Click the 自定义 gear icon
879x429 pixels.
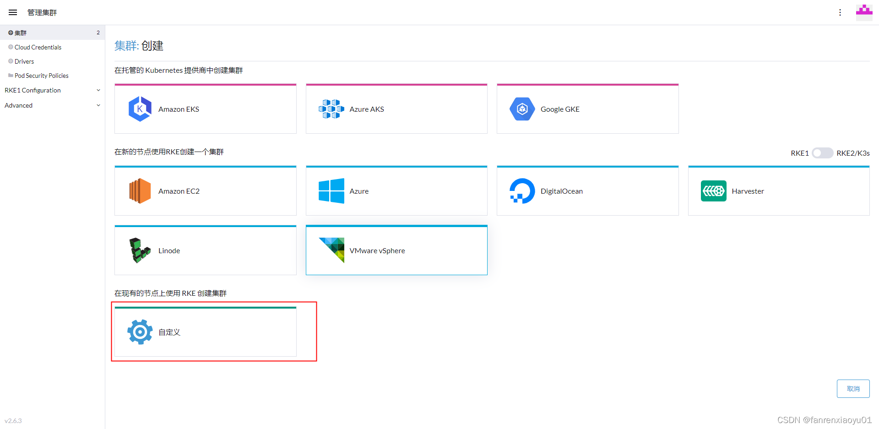click(x=140, y=332)
